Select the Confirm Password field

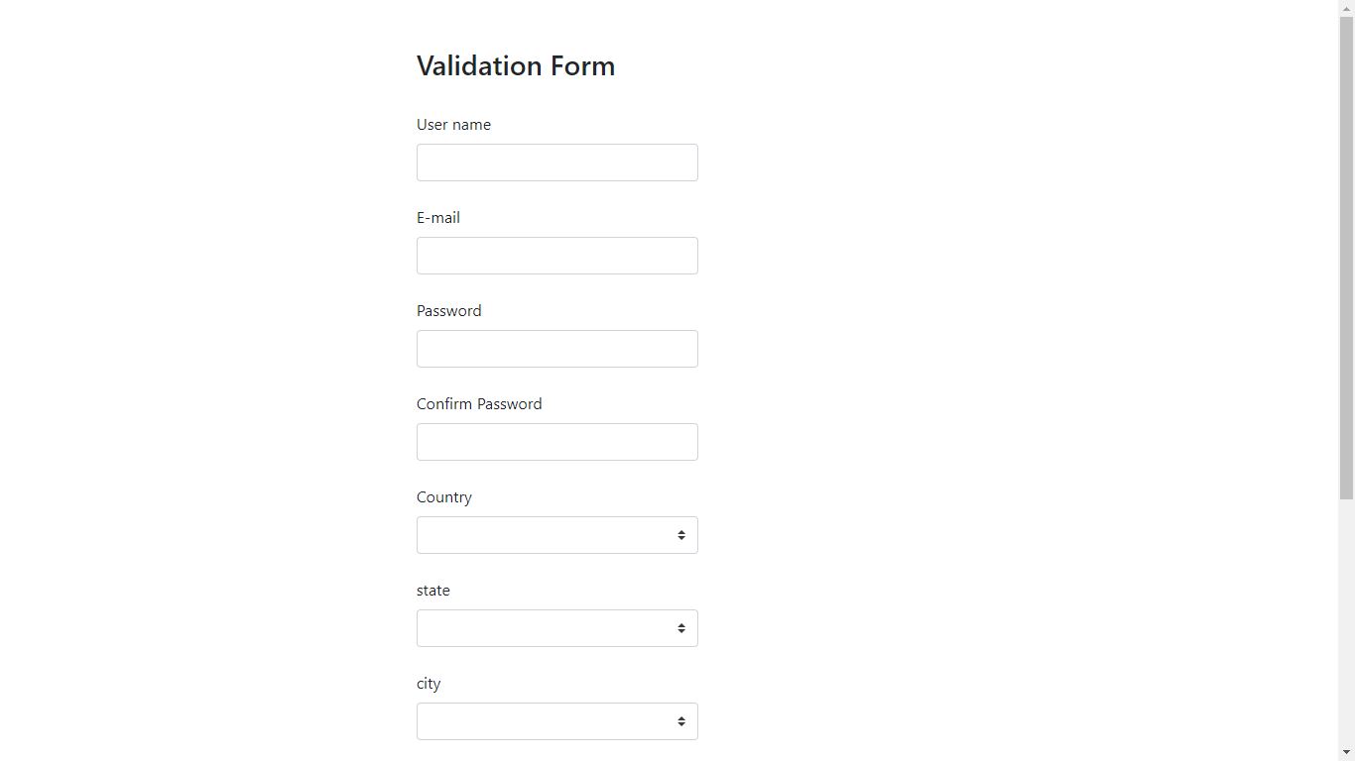point(556,442)
